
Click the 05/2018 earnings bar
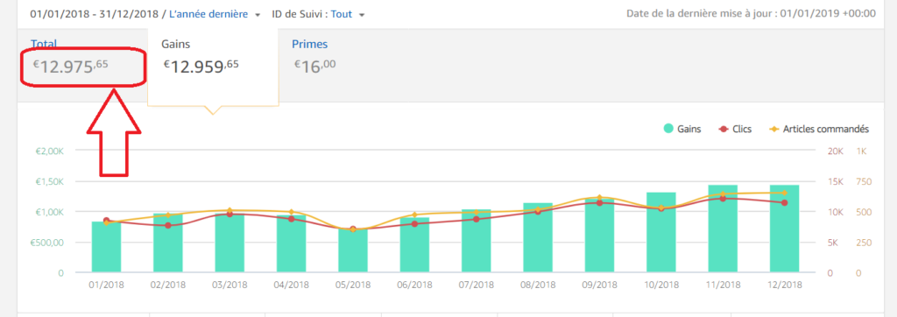pyautogui.click(x=353, y=250)
